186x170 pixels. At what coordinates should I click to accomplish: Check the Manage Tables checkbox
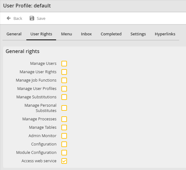click(x=64, y=127)
